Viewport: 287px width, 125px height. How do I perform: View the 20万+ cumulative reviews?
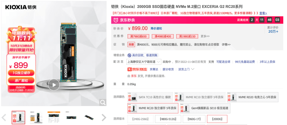tap(273, 31)
